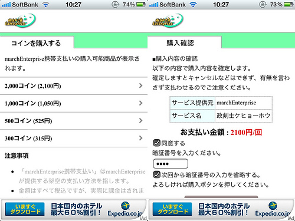Tap the marchEnterprise logo on left screen
The image size is (295, 221).
(20, 21)
